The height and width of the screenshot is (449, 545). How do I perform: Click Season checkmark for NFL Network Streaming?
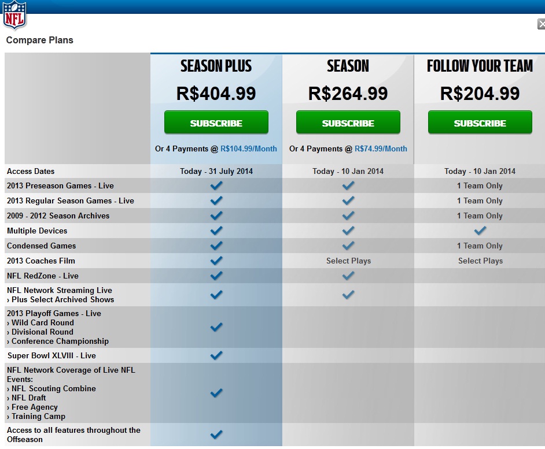pyautogui.click(x=348, y=295)
